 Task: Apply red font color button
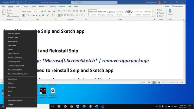point(52,15)
